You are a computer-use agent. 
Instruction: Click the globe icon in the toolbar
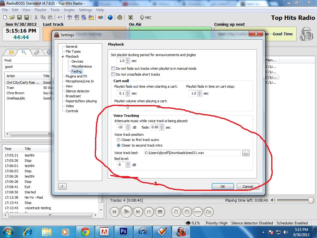(110, 17)
